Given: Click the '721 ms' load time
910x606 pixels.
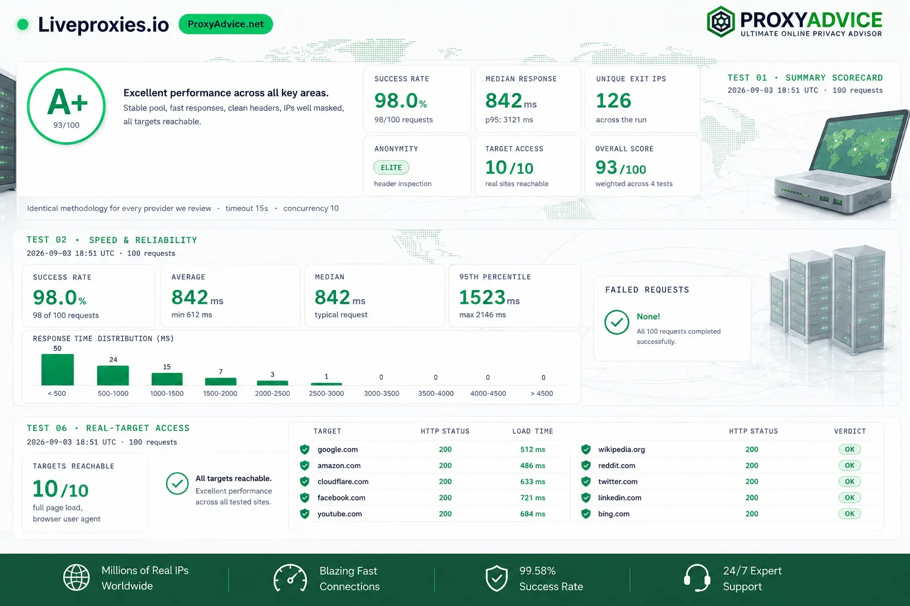Looking at the screenshot, I should point(533,498).
